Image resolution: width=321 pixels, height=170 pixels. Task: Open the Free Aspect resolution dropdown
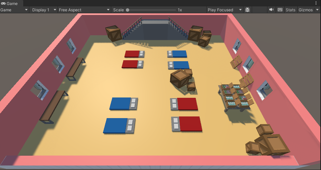(84, 10)
